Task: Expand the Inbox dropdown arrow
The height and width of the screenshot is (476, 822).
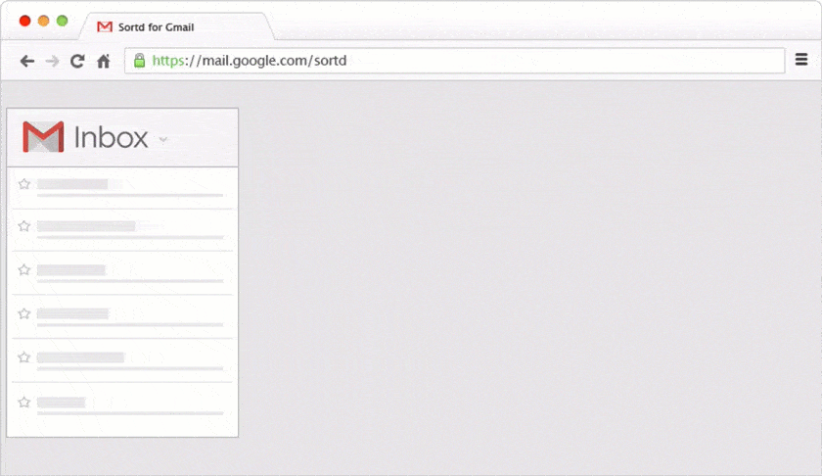Action: tap(163, 140)
